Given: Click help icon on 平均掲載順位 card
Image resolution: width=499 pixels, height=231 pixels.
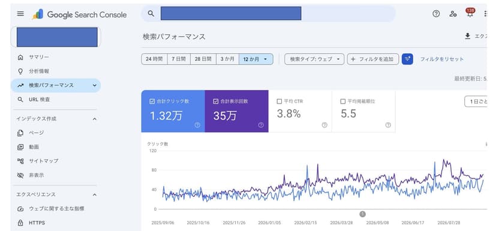Looking at the screenshot, I should 388,125.
